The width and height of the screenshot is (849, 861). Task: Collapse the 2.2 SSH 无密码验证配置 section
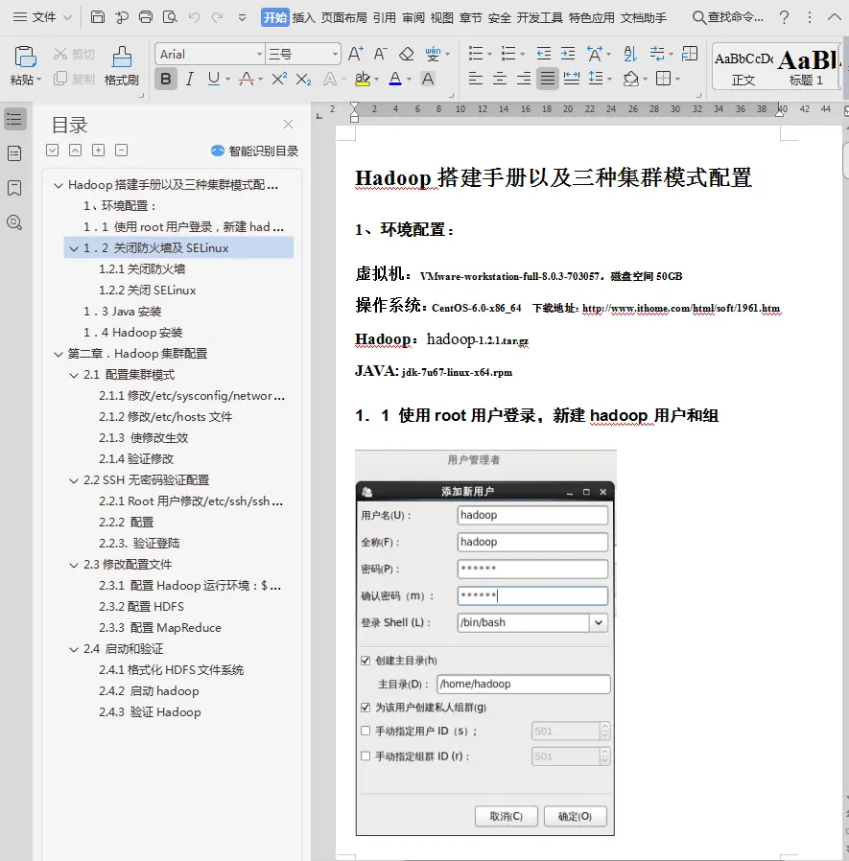click(x=75, y=480)
